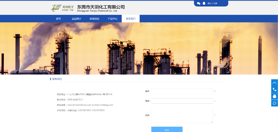
Task: Click the back-to-top arrow in the side widget
Action: 275,83
